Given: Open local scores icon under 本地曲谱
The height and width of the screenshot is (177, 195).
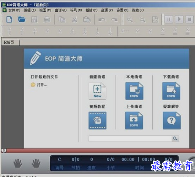Looking at the screenshot, I should tap(134, 91).
